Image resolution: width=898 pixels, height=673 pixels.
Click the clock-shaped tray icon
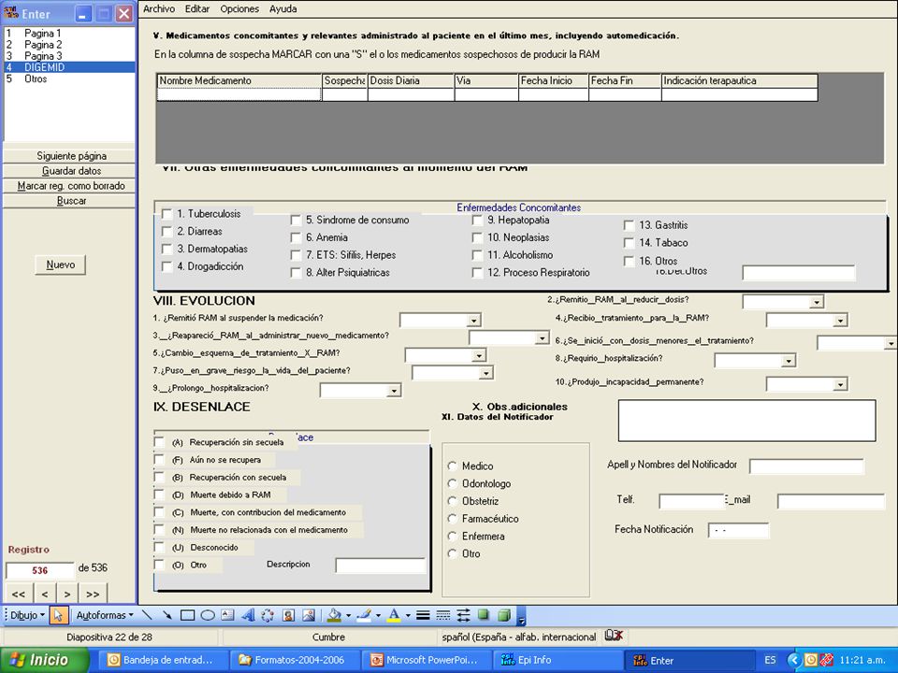810,661
